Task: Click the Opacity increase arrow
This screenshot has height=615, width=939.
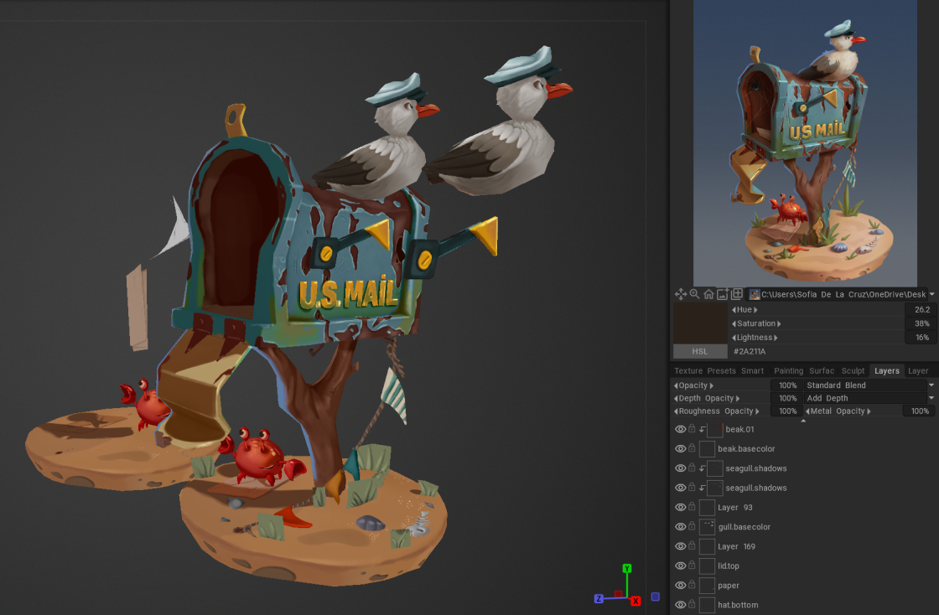Action: click(712, 385)
